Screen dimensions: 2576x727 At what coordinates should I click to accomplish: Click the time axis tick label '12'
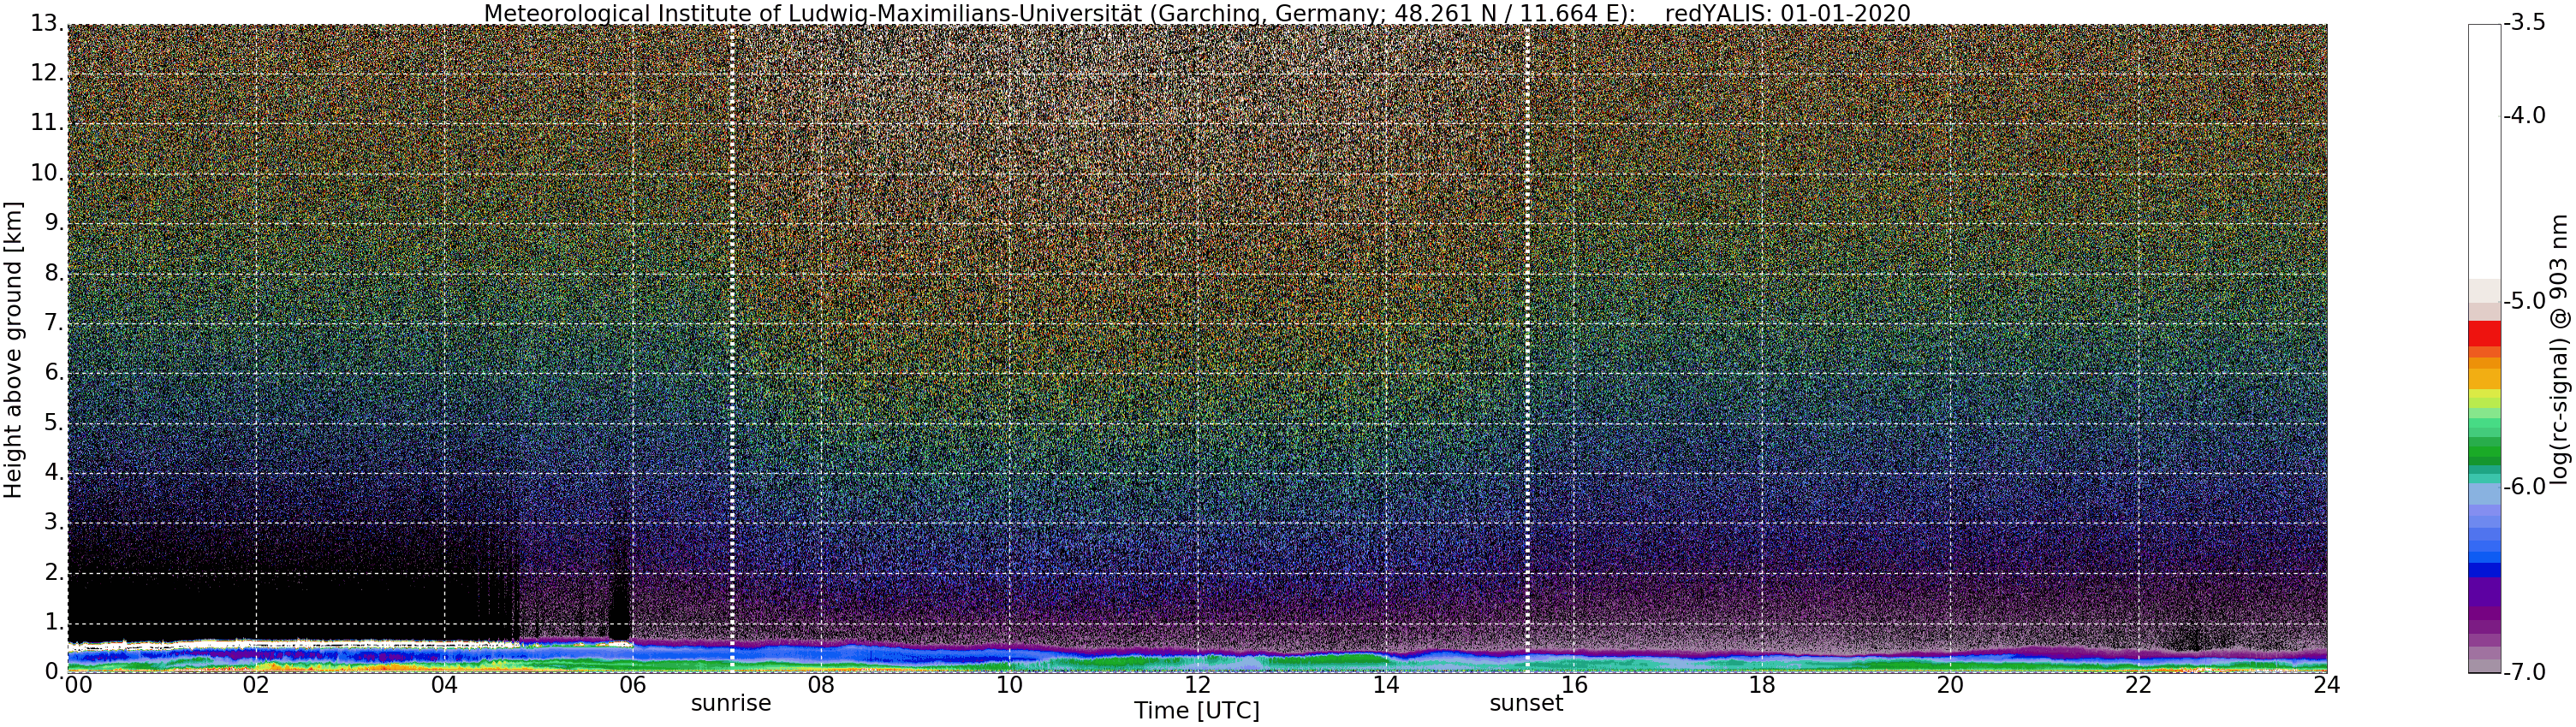(1198, 685)
